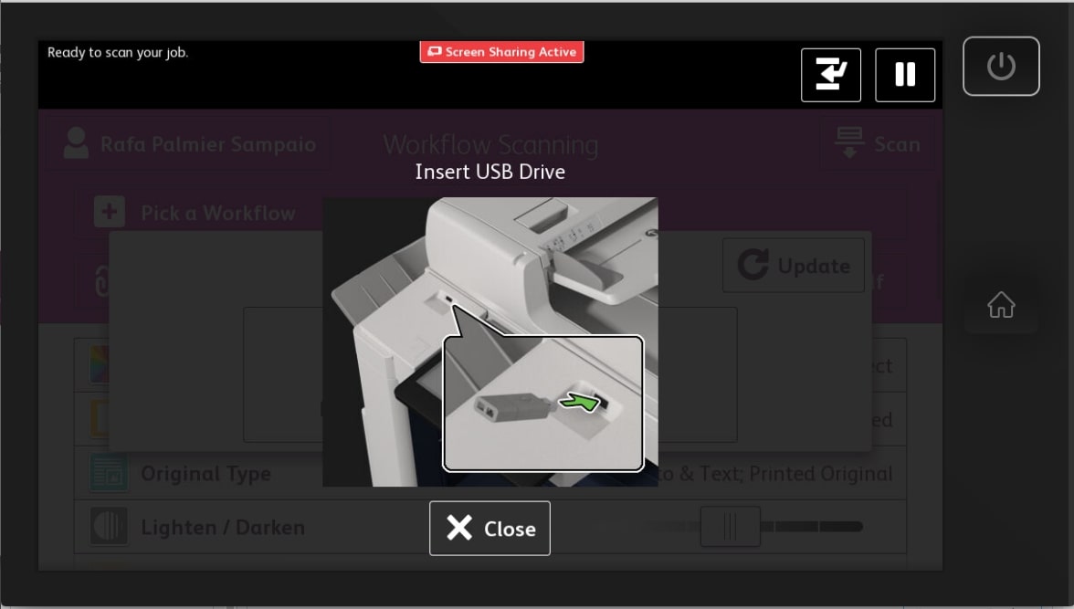Open the job interrupt arrows icon
The width and height of the screenshot is (1074, 609).
pos(831,75)
